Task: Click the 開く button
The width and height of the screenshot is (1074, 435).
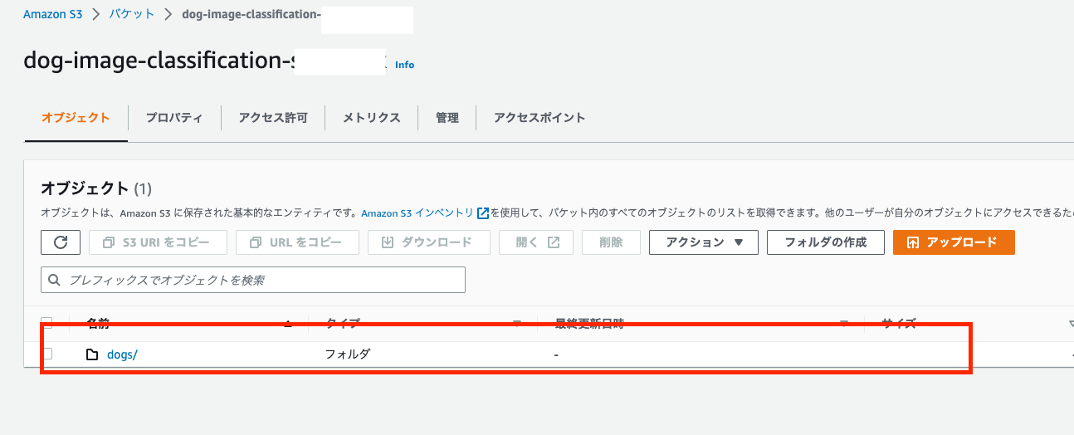Action: tap(536, 242)
